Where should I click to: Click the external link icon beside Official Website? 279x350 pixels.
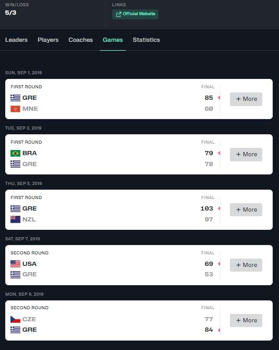(119, 14)
